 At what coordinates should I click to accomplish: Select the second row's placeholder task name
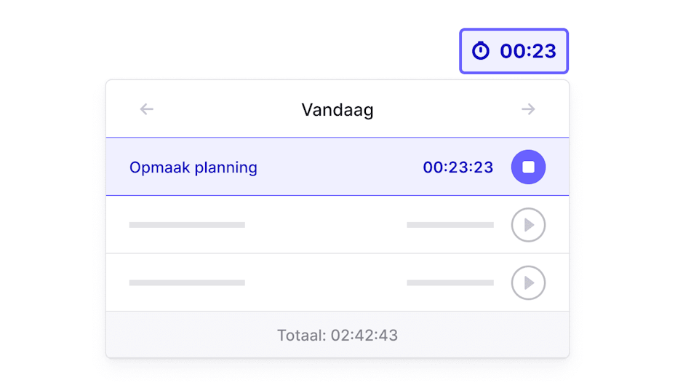(187, 225)
